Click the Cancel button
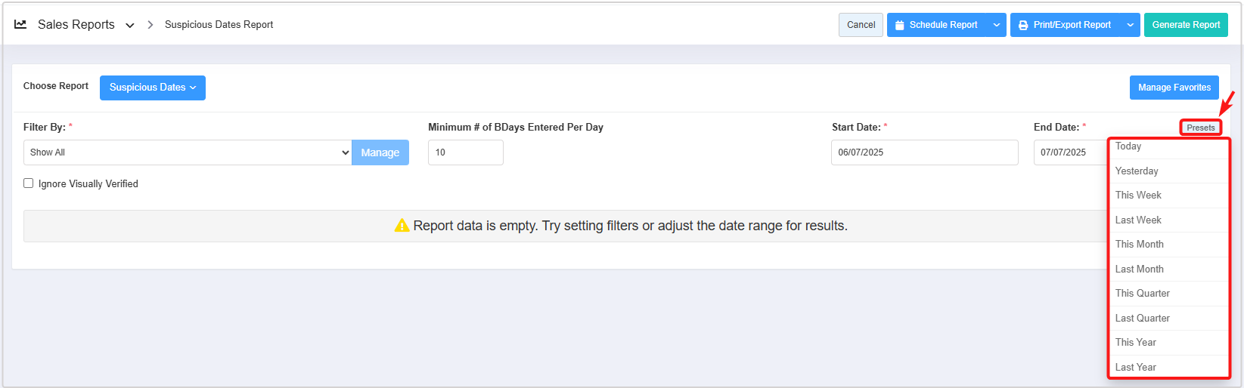Viewport: 1244px width, 388px height. tap(861, 25)
